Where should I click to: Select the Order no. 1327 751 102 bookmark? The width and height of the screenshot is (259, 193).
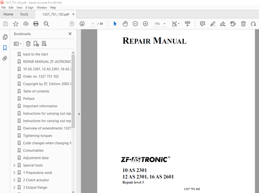(x=41, y=76)
